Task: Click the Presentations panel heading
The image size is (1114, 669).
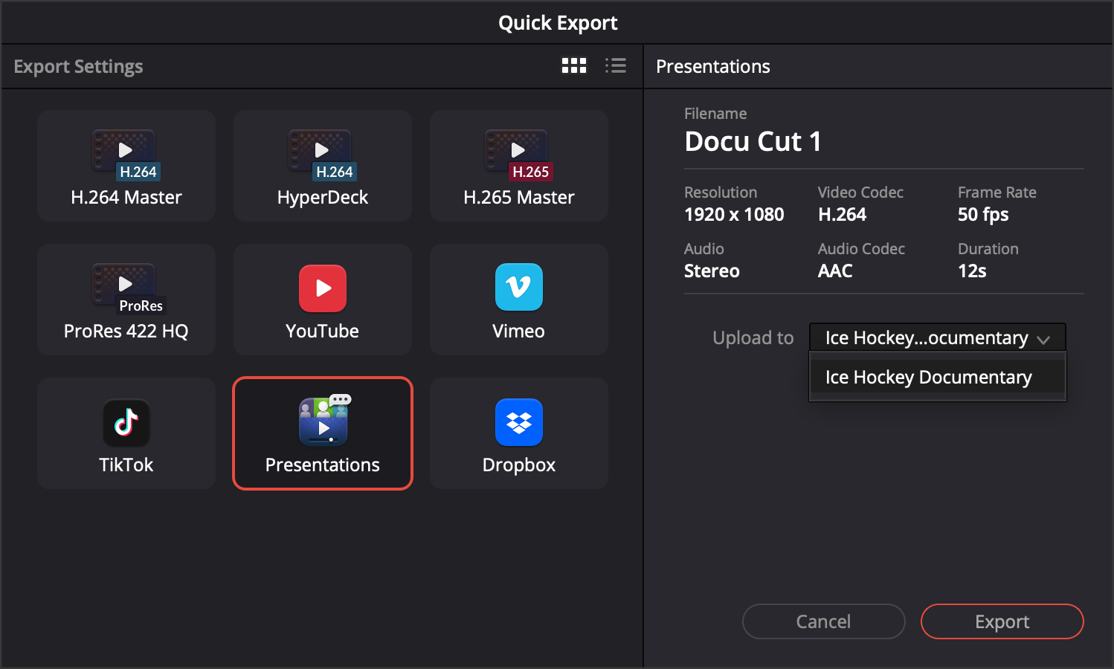Action: tap(713, 67)
